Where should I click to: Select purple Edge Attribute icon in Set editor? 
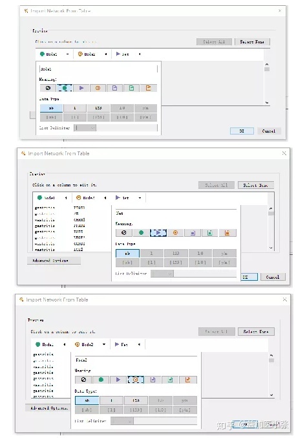pos(193,232)
